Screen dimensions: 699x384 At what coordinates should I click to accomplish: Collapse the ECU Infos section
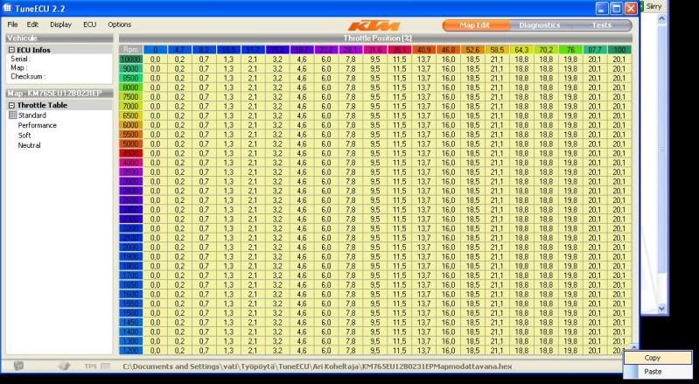click(11, 50)
